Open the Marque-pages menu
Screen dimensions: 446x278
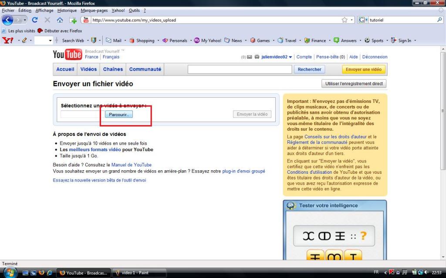(x=94, y=10)
